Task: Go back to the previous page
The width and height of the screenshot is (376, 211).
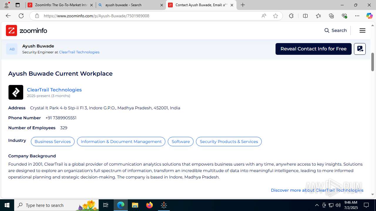Action: point(8,16)
